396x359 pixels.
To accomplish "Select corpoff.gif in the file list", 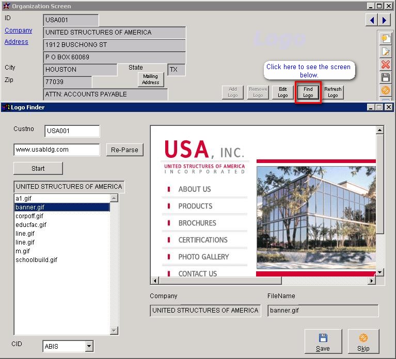I will click(x=29, y=216).
